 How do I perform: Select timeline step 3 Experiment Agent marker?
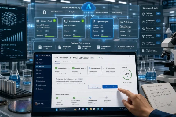[x=90, y=97]
